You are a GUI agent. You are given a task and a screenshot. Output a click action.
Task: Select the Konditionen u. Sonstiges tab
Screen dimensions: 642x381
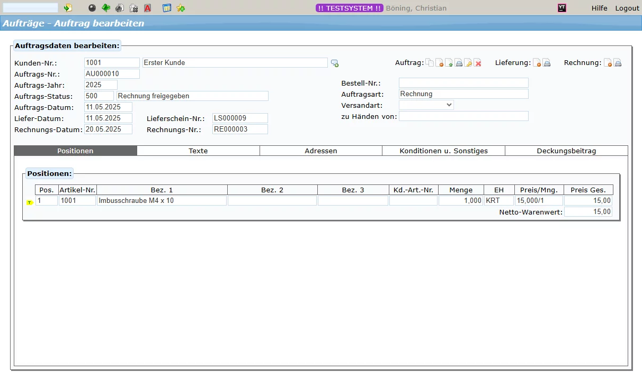click(x=443, y=151)
